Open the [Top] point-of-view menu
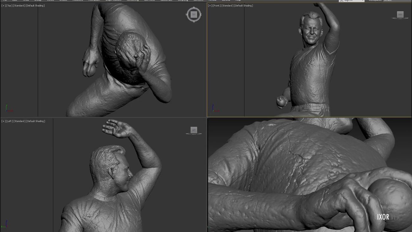Image resolution: width=412 pixels, height=232 pixels. coord(9,6)
